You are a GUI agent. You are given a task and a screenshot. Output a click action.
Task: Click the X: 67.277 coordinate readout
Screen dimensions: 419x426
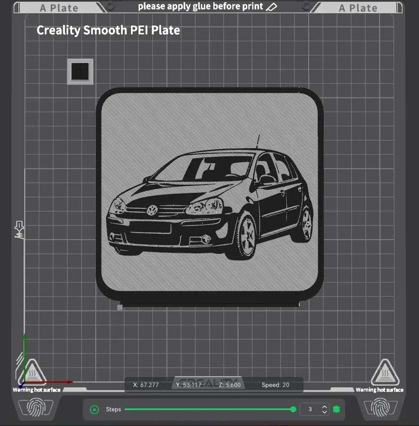pyautogui.click(x=146, y=385)
